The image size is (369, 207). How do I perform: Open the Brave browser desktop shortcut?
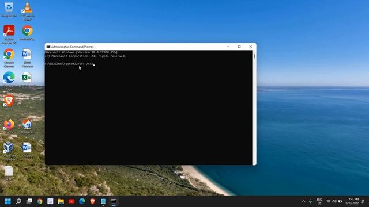tap(9, 102)
